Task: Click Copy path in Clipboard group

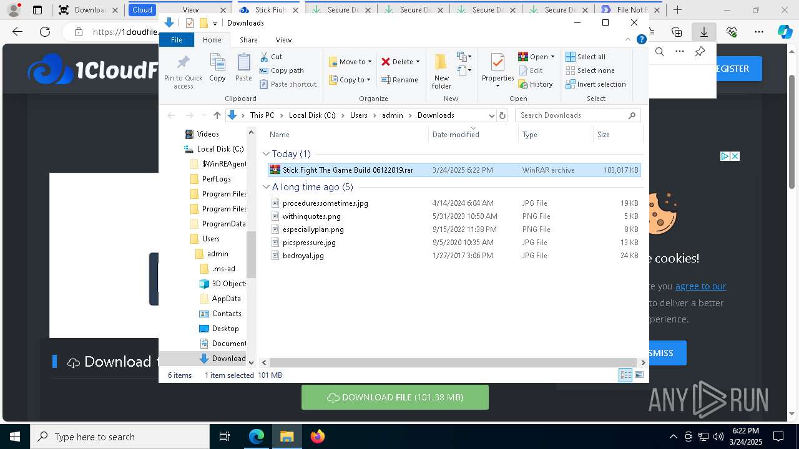Action: coord(282,70)
